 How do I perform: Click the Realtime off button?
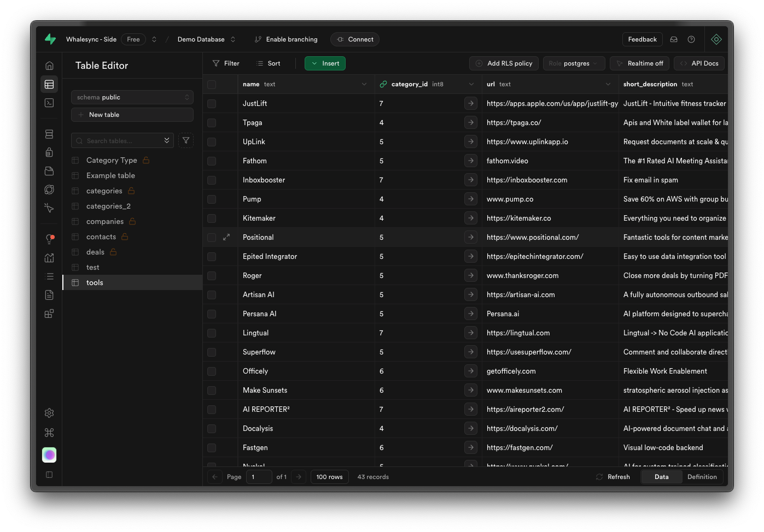click(x=639, y=63)
